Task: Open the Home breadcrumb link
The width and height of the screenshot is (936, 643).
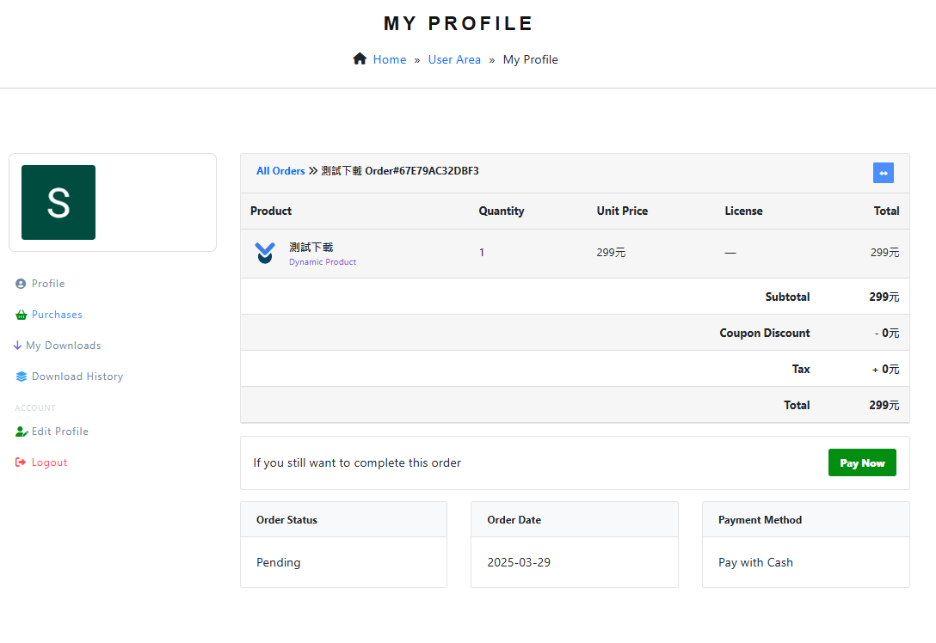Action: click(389, 59)
